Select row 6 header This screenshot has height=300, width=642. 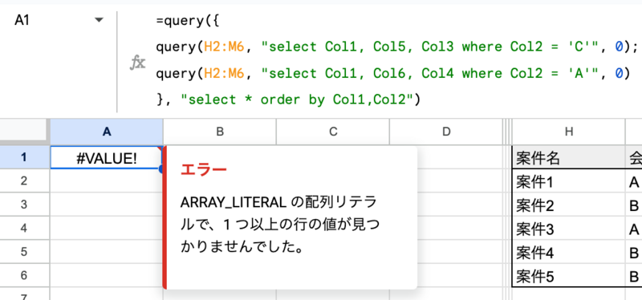point(25,275)
